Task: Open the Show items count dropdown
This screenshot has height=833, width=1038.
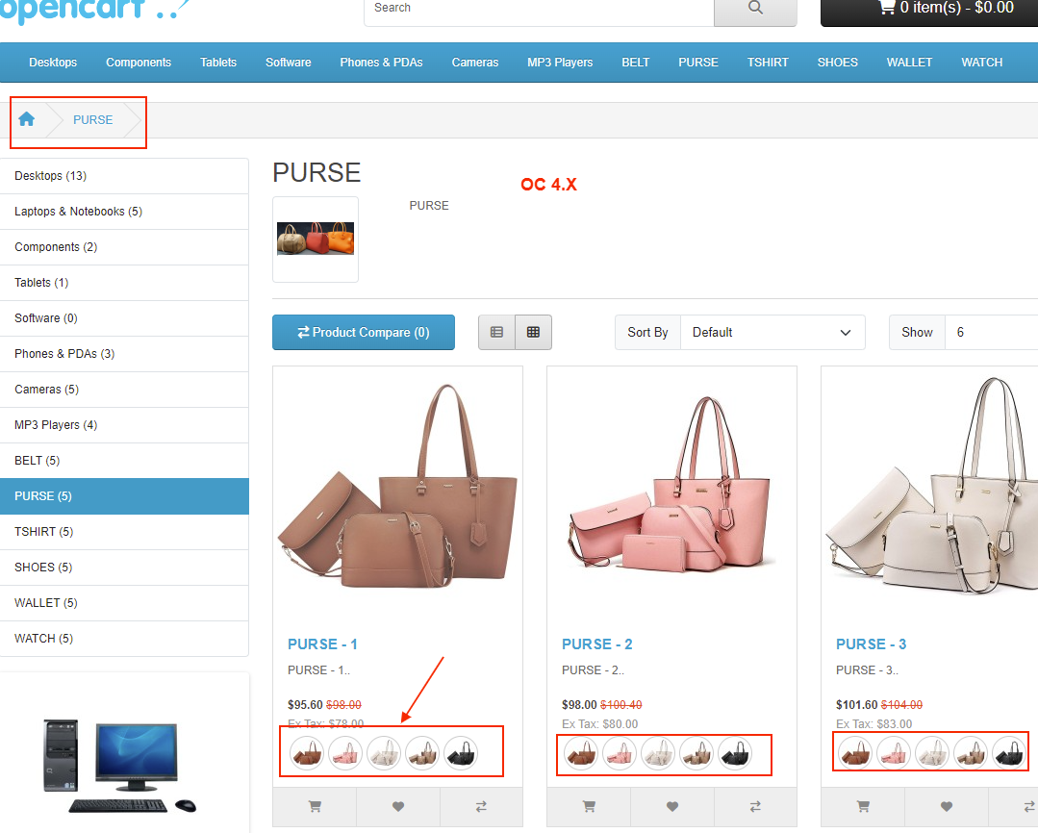Action: coord(991,332)
